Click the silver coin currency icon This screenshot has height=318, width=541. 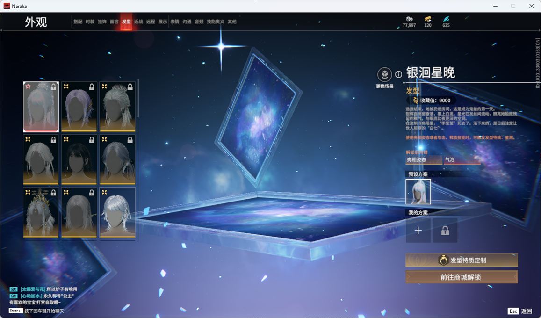pos(409,19)
